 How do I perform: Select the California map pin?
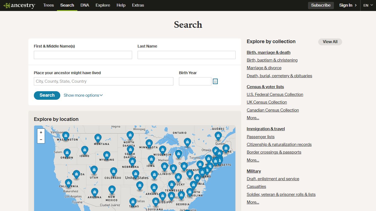click(x=69, y=183)
